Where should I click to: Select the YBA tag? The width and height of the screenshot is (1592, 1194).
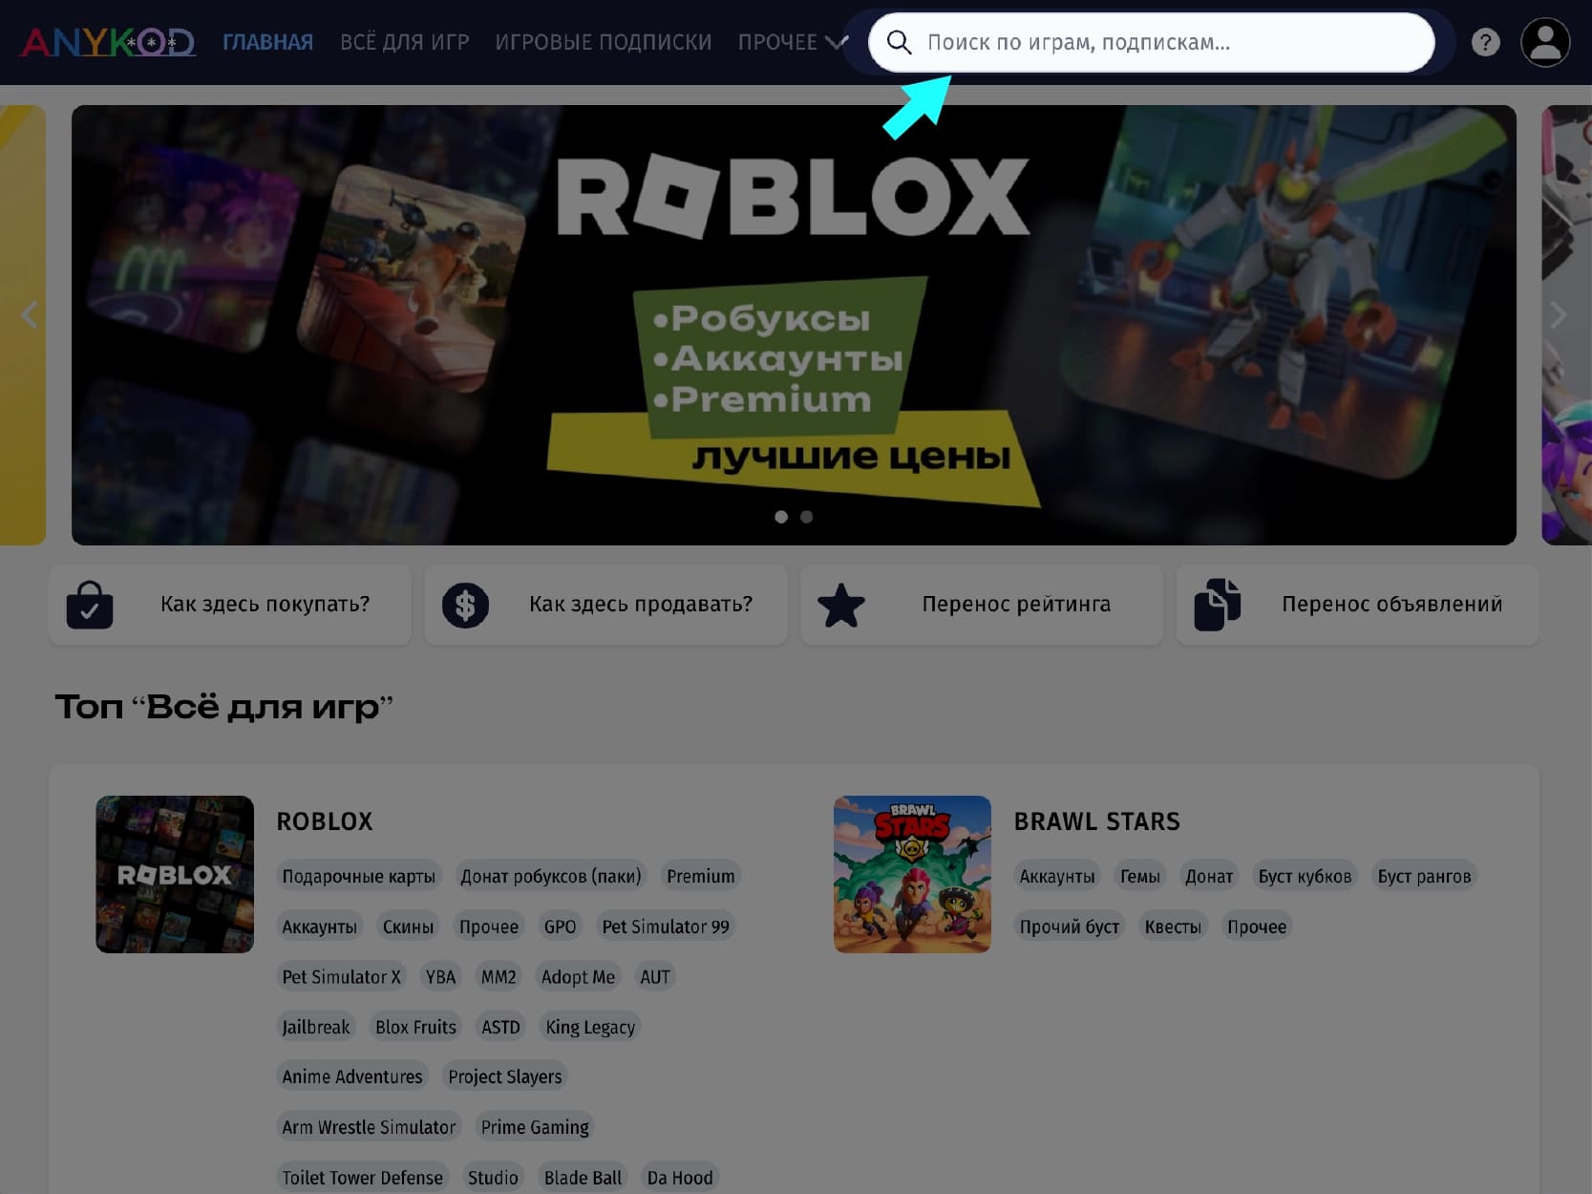pyautogui.click(x=440, y=977)
